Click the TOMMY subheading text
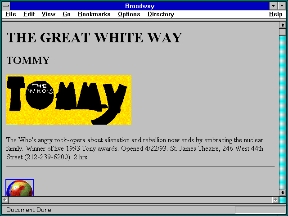 tap(28, 60)
